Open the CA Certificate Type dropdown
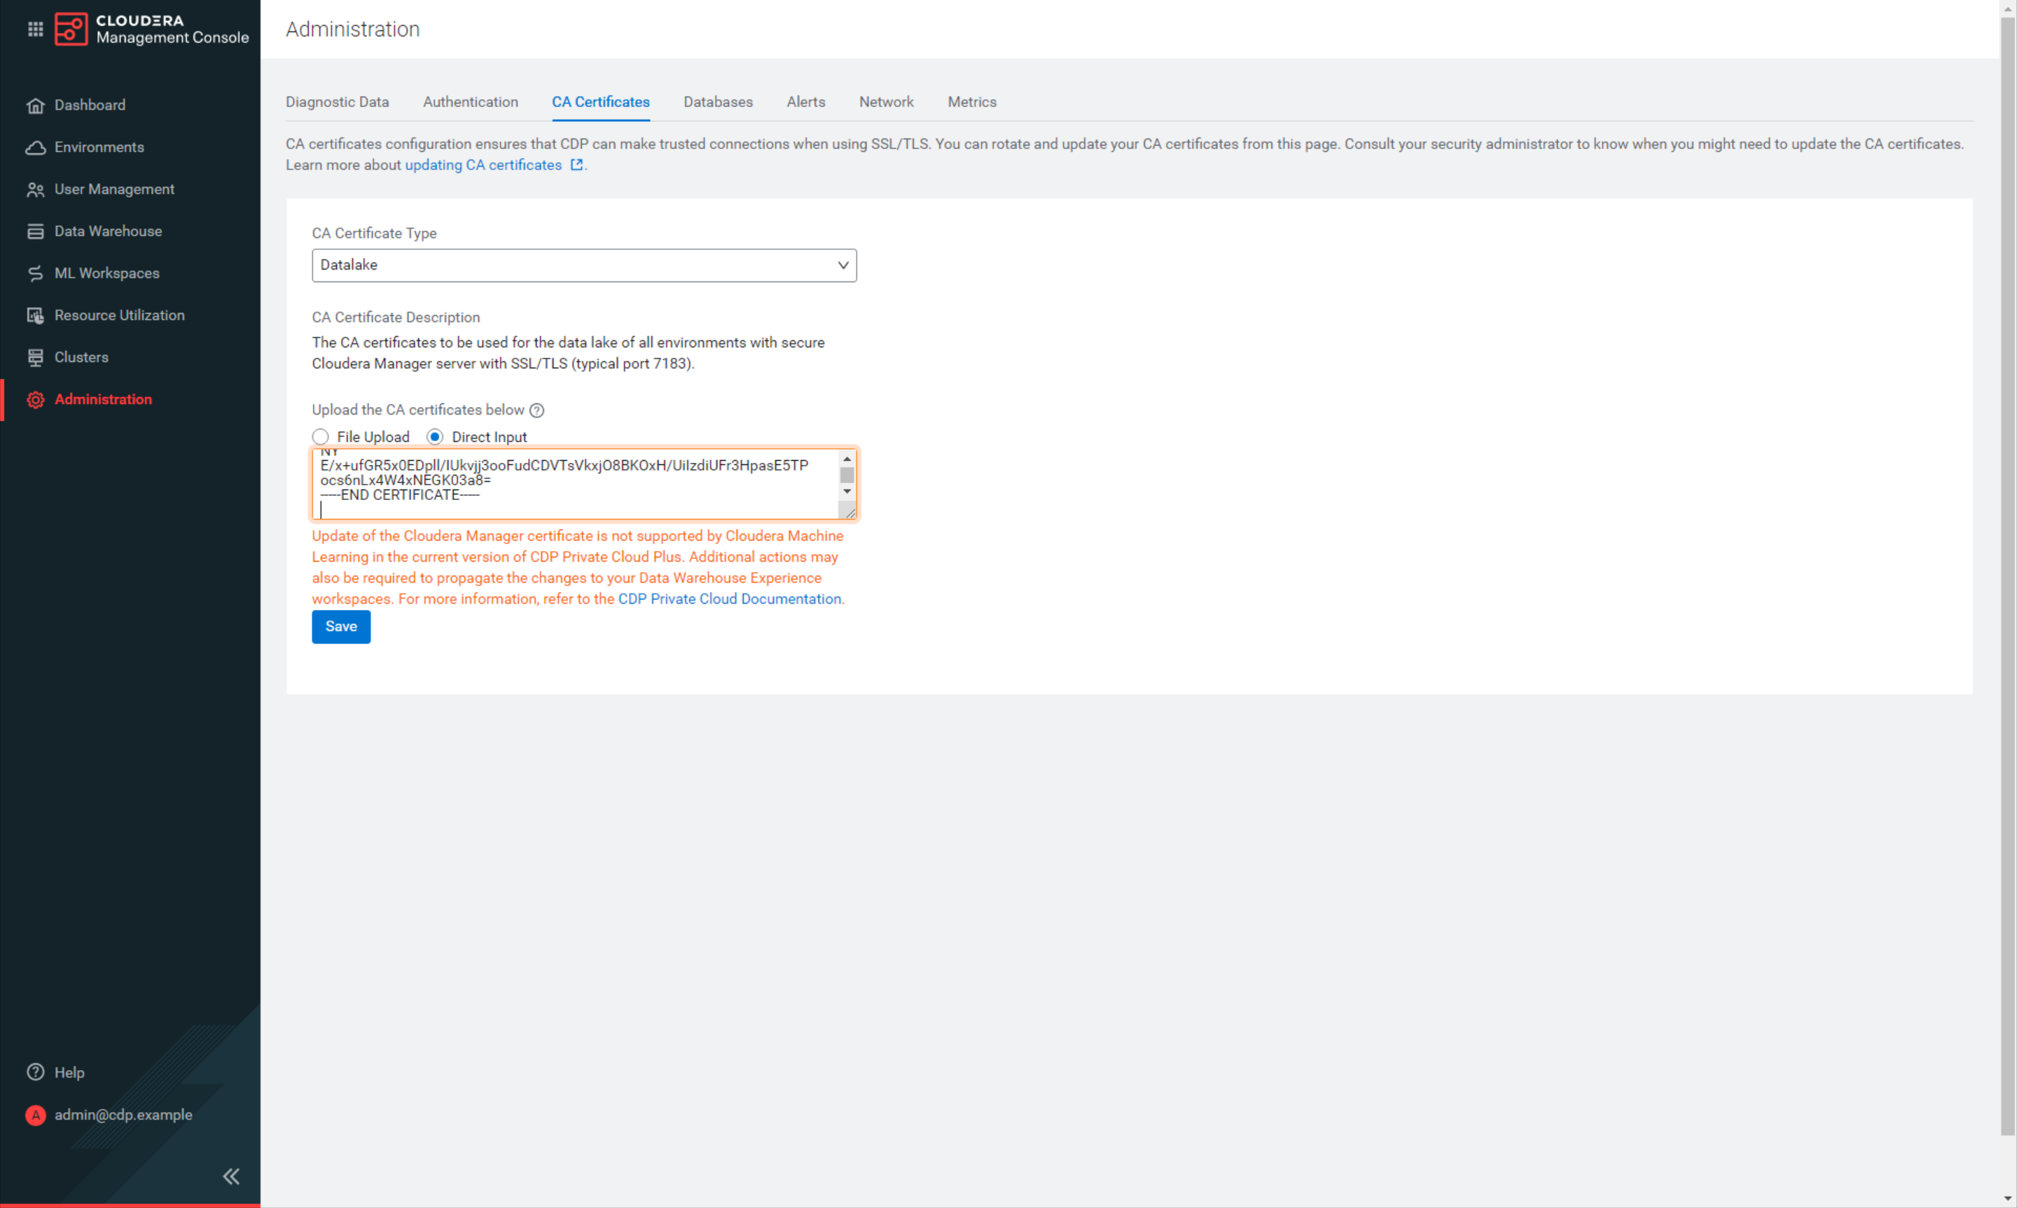 pos(583,265)
